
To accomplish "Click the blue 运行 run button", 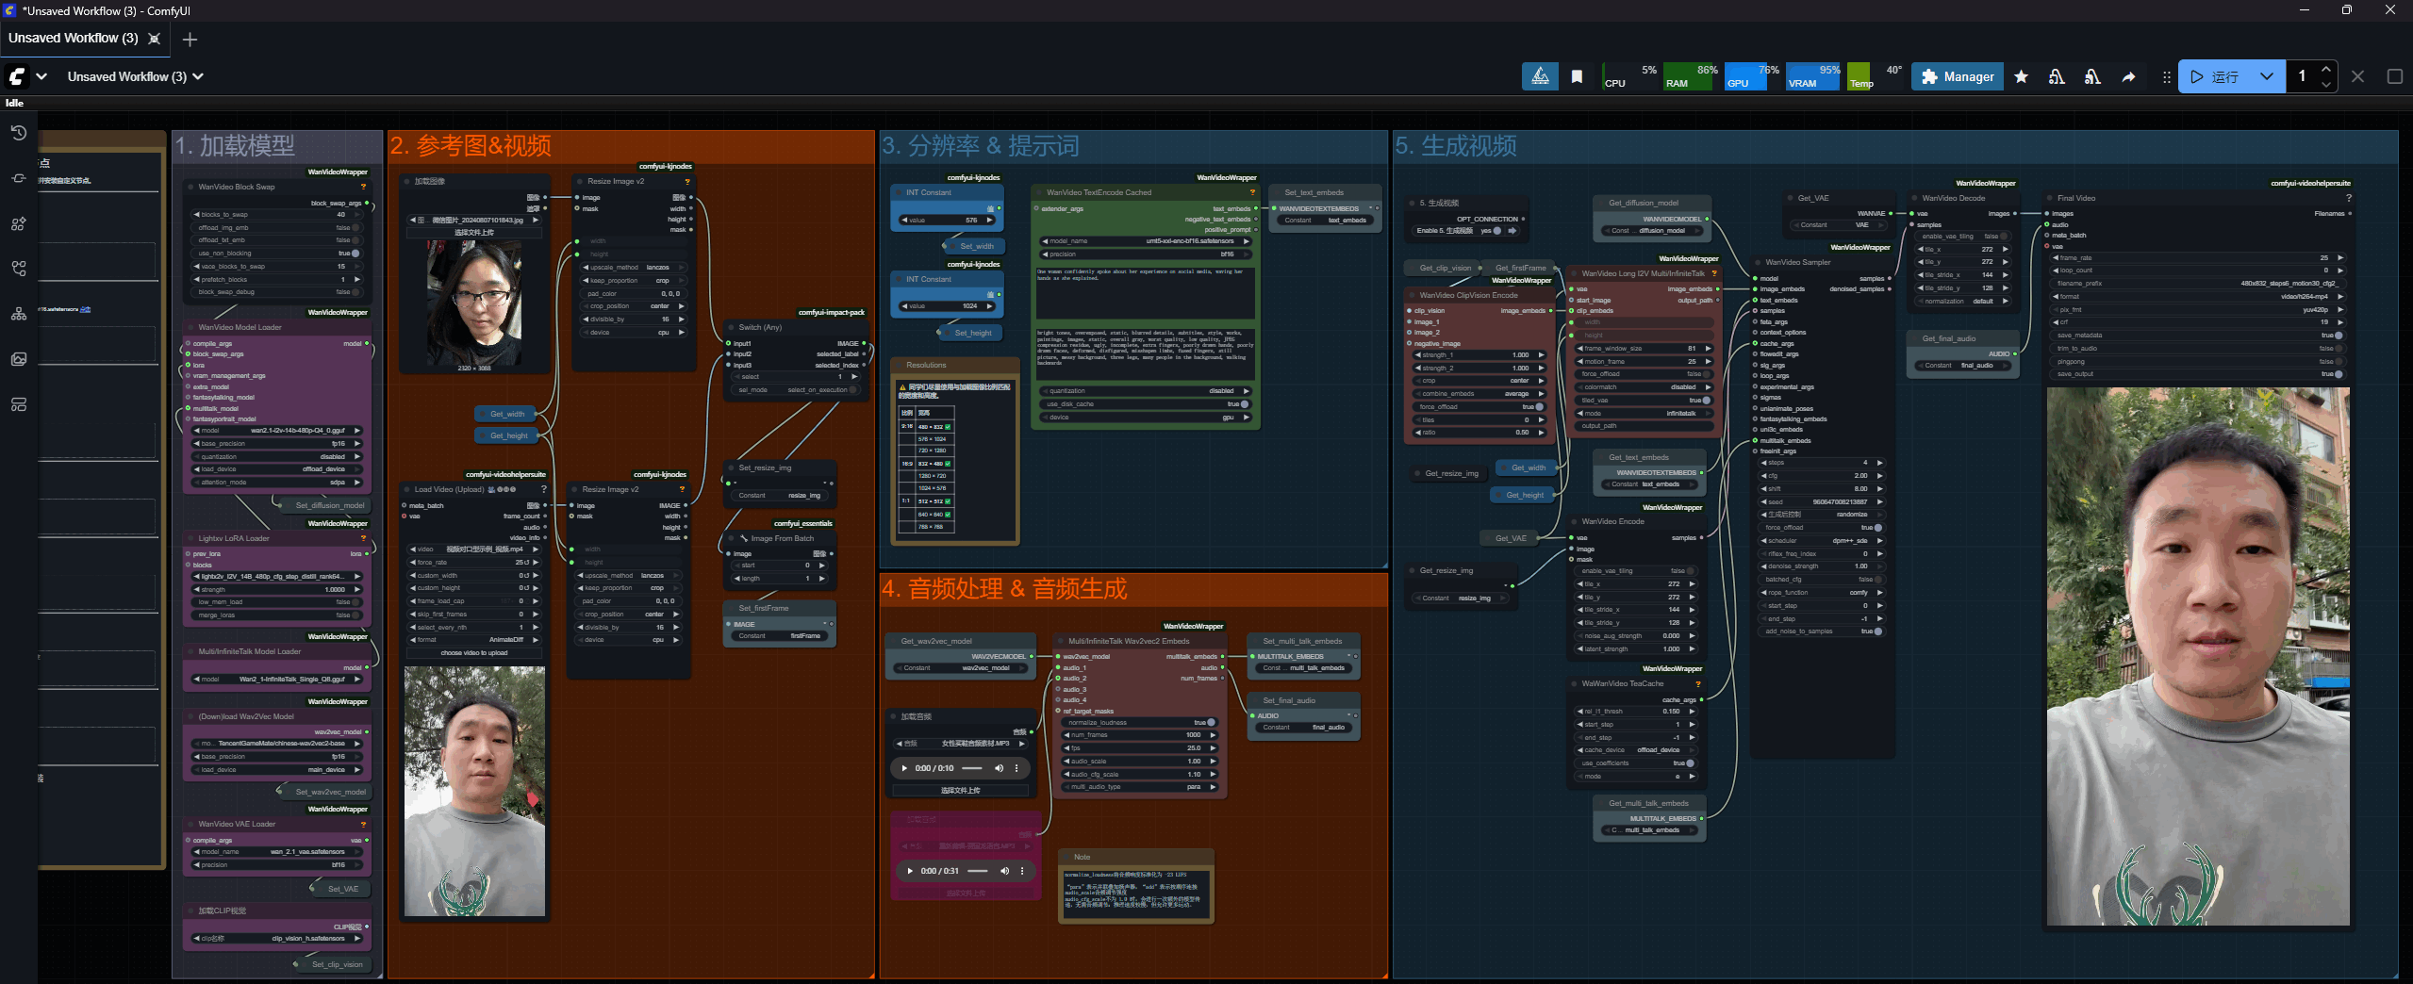I will (x=2214, y=76).
